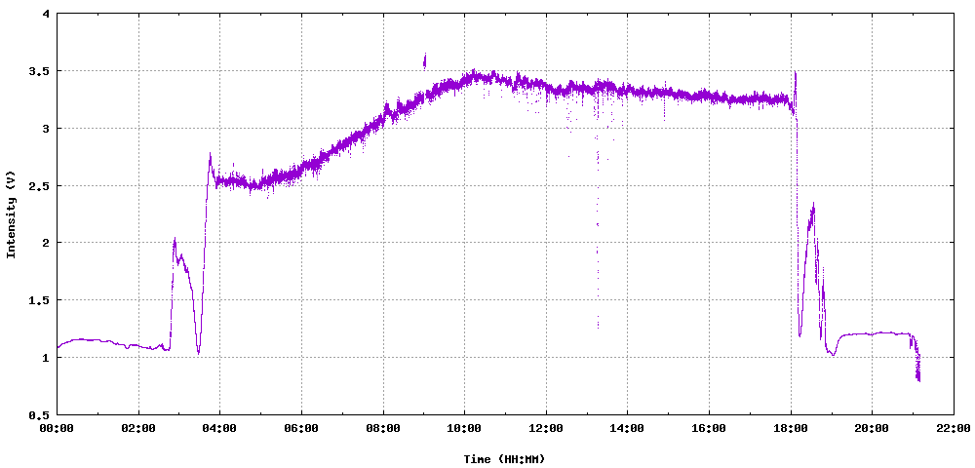Select the "12:00" x-axis tick label

(546, 428)
